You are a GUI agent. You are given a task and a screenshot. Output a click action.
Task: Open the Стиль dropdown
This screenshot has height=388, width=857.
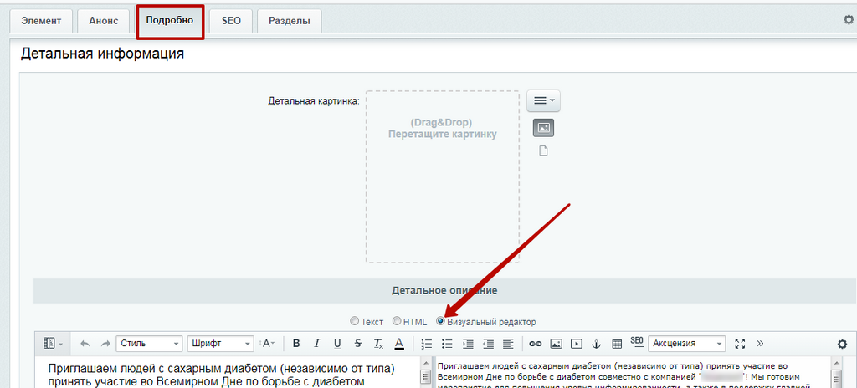click(x=149, y=343)
